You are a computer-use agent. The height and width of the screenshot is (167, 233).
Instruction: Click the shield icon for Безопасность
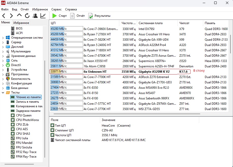(8, 79)
